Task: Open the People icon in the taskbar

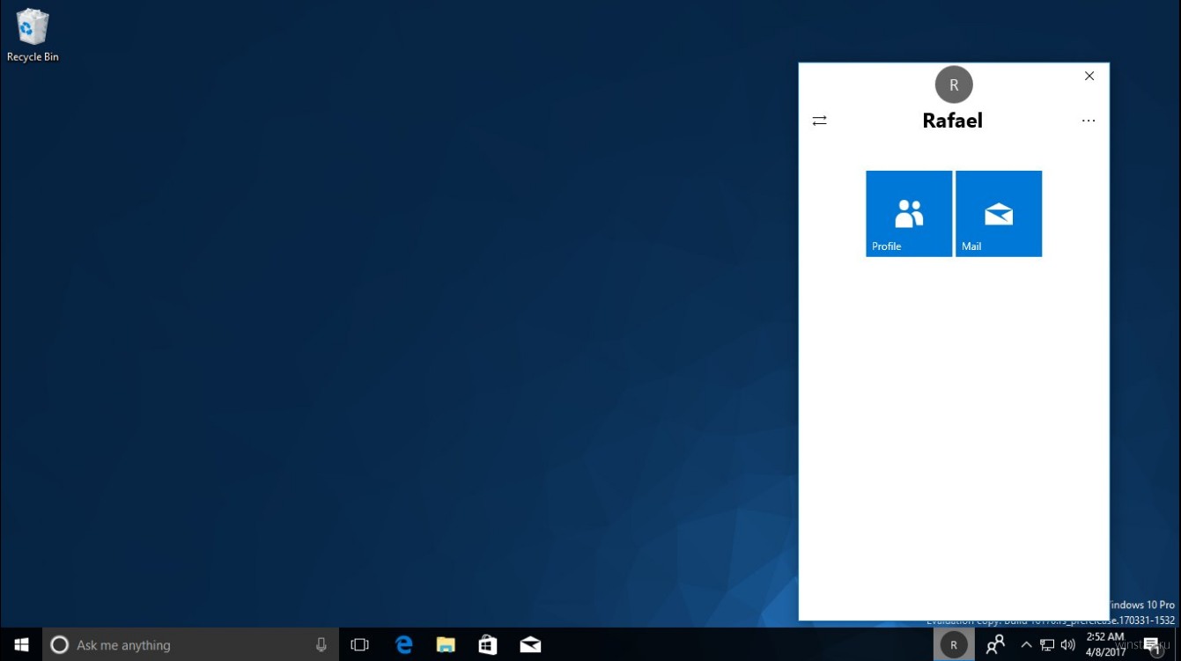Action: (995, 645)
